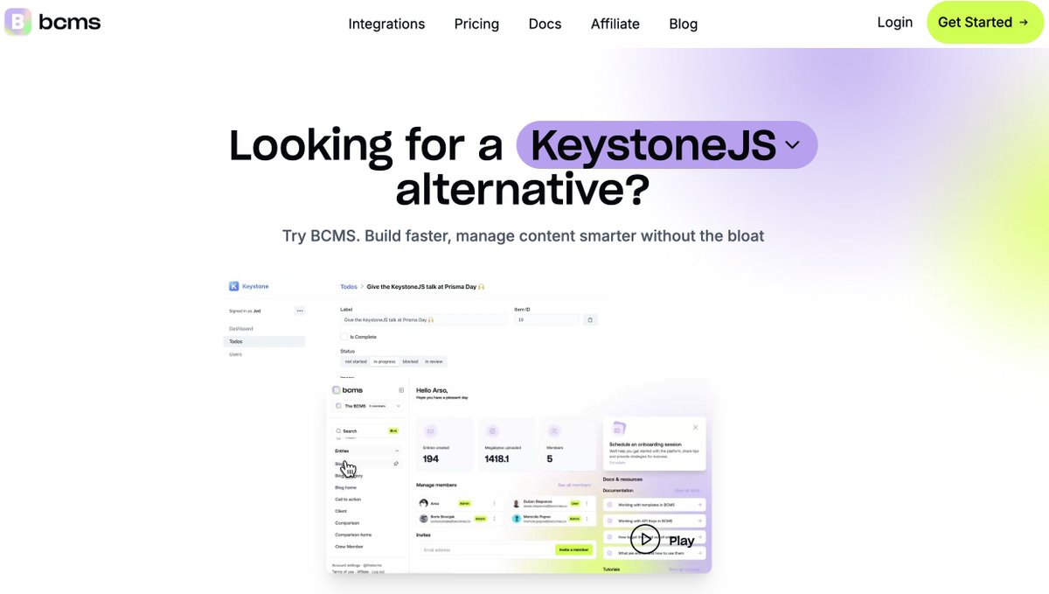Set status to not started
The image size is (1049, 594).
point(356,361)
